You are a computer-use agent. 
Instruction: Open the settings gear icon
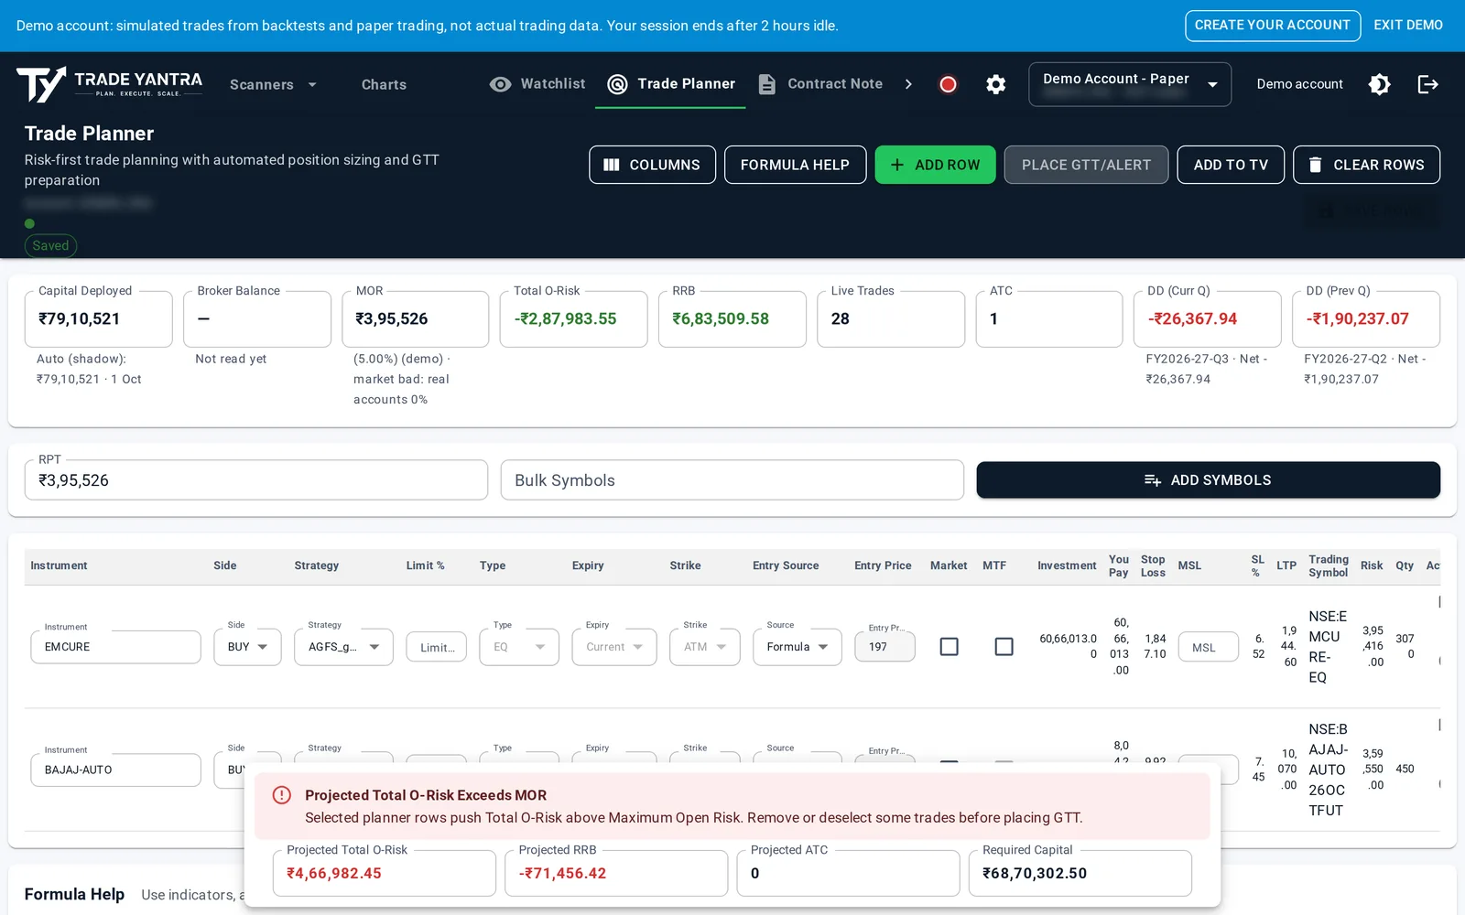point(996,84)
